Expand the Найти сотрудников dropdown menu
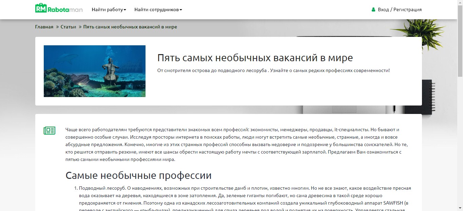Image resolution: width=463 pixels, height=211 pixels. 158,9
